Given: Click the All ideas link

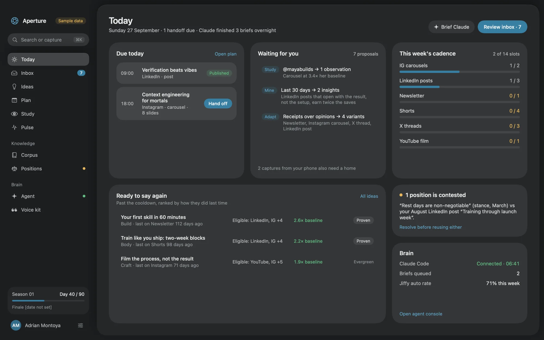Looking at the screenshot, I should pos(369,196).
